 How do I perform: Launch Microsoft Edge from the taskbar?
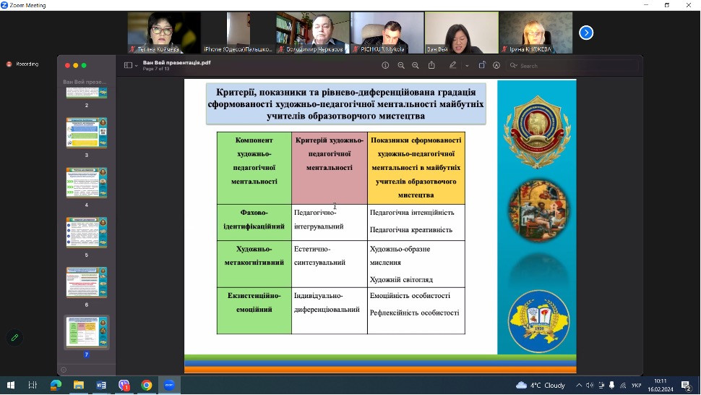56,385
